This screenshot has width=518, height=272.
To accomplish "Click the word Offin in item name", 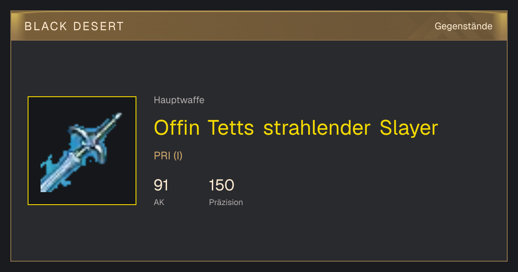I will [177, 128].
